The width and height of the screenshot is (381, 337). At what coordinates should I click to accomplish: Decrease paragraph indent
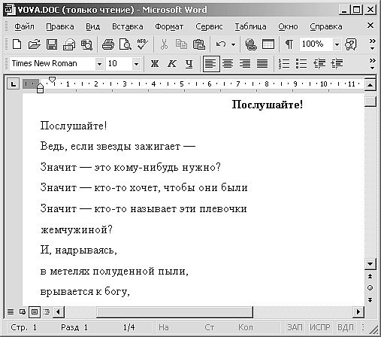click(319, 64)
